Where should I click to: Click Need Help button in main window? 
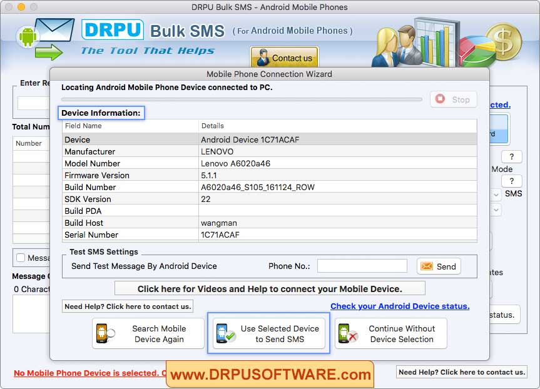pyautogui.click(x=462, y=371)
